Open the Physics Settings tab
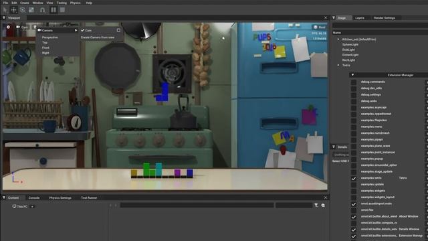This screenshot has width=428, height=241. (x=60, y=198)
